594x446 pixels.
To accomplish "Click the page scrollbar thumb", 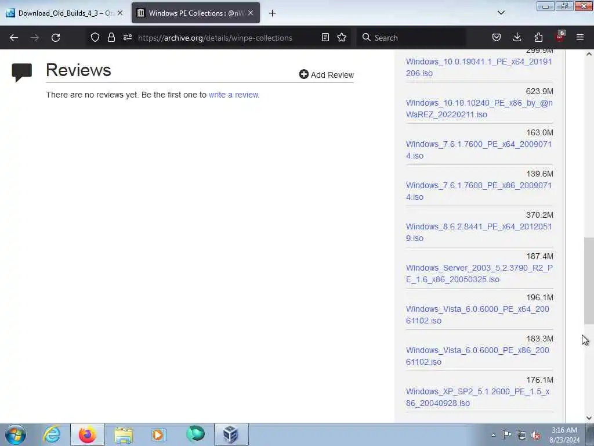I will coord(589,280).
